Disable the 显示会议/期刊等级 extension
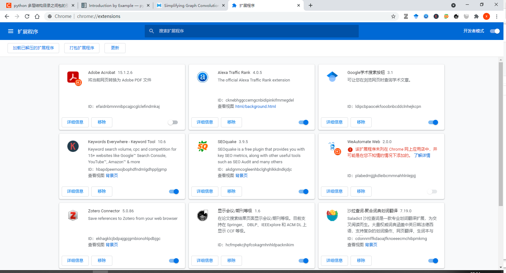 pos(304,261)
